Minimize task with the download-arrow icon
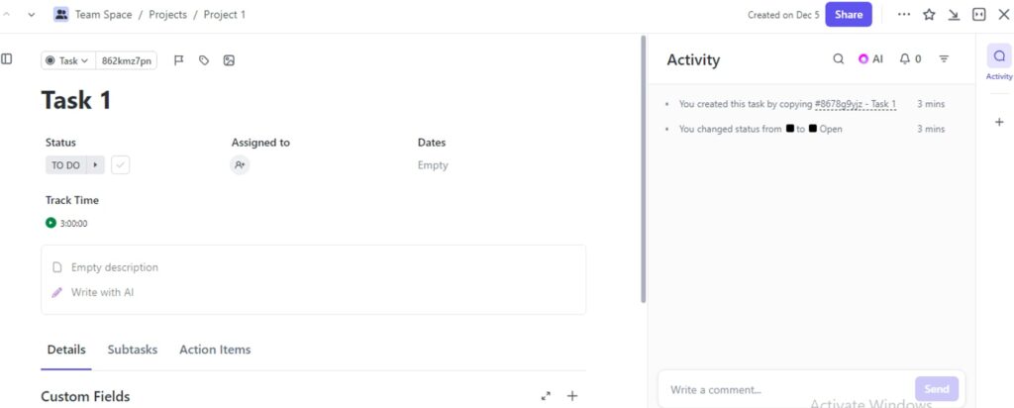Screen dimensions: 1014x408 pyautogui.click(x=954, y=14)
